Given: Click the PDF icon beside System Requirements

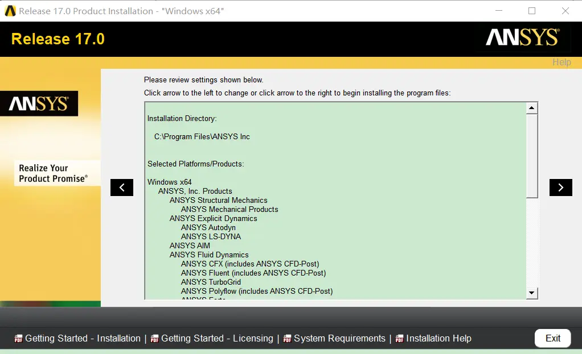Looking at the screenshot, I should coord(287,339).
